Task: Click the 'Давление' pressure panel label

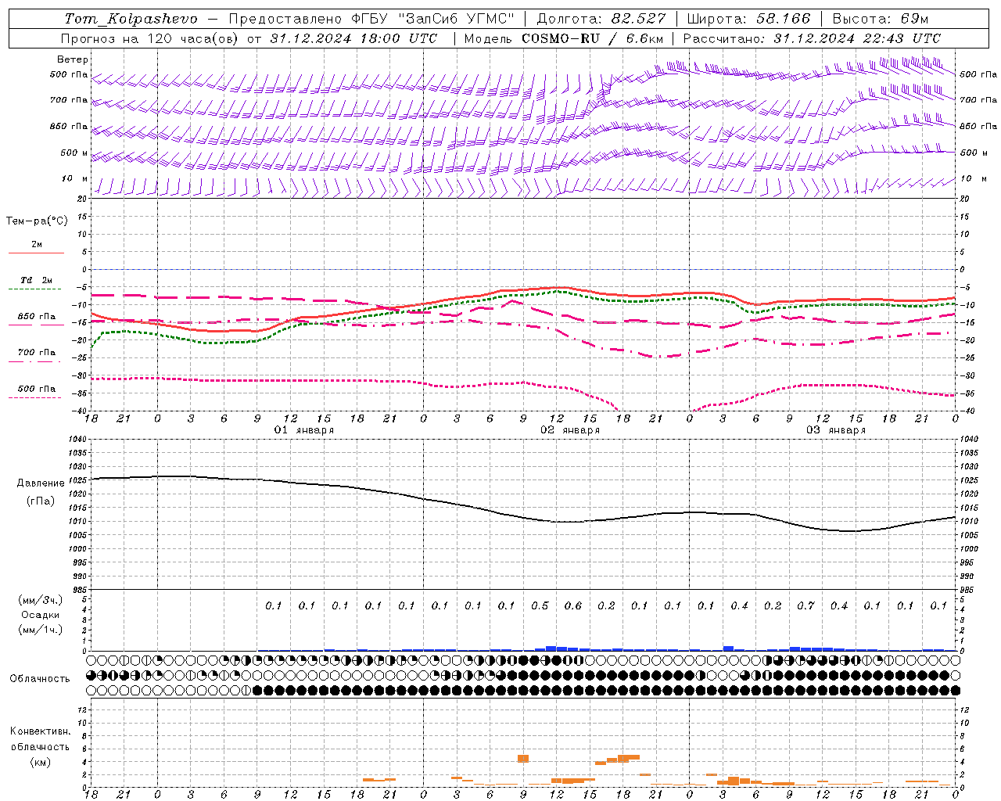Action: click(41, 483)
